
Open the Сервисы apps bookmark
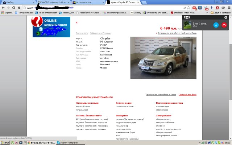[x=7, y=13]
